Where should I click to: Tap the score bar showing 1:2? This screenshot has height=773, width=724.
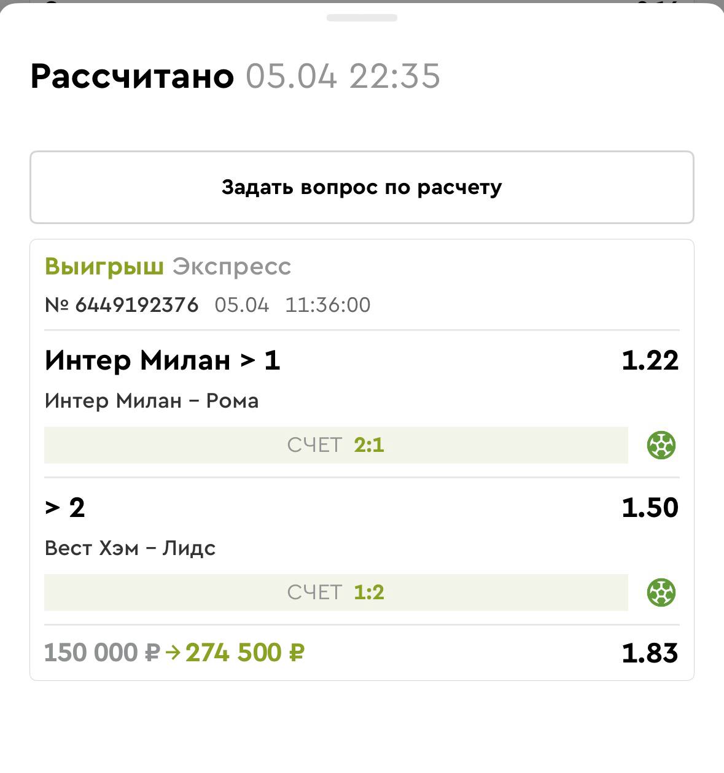(x=336, y=592)
